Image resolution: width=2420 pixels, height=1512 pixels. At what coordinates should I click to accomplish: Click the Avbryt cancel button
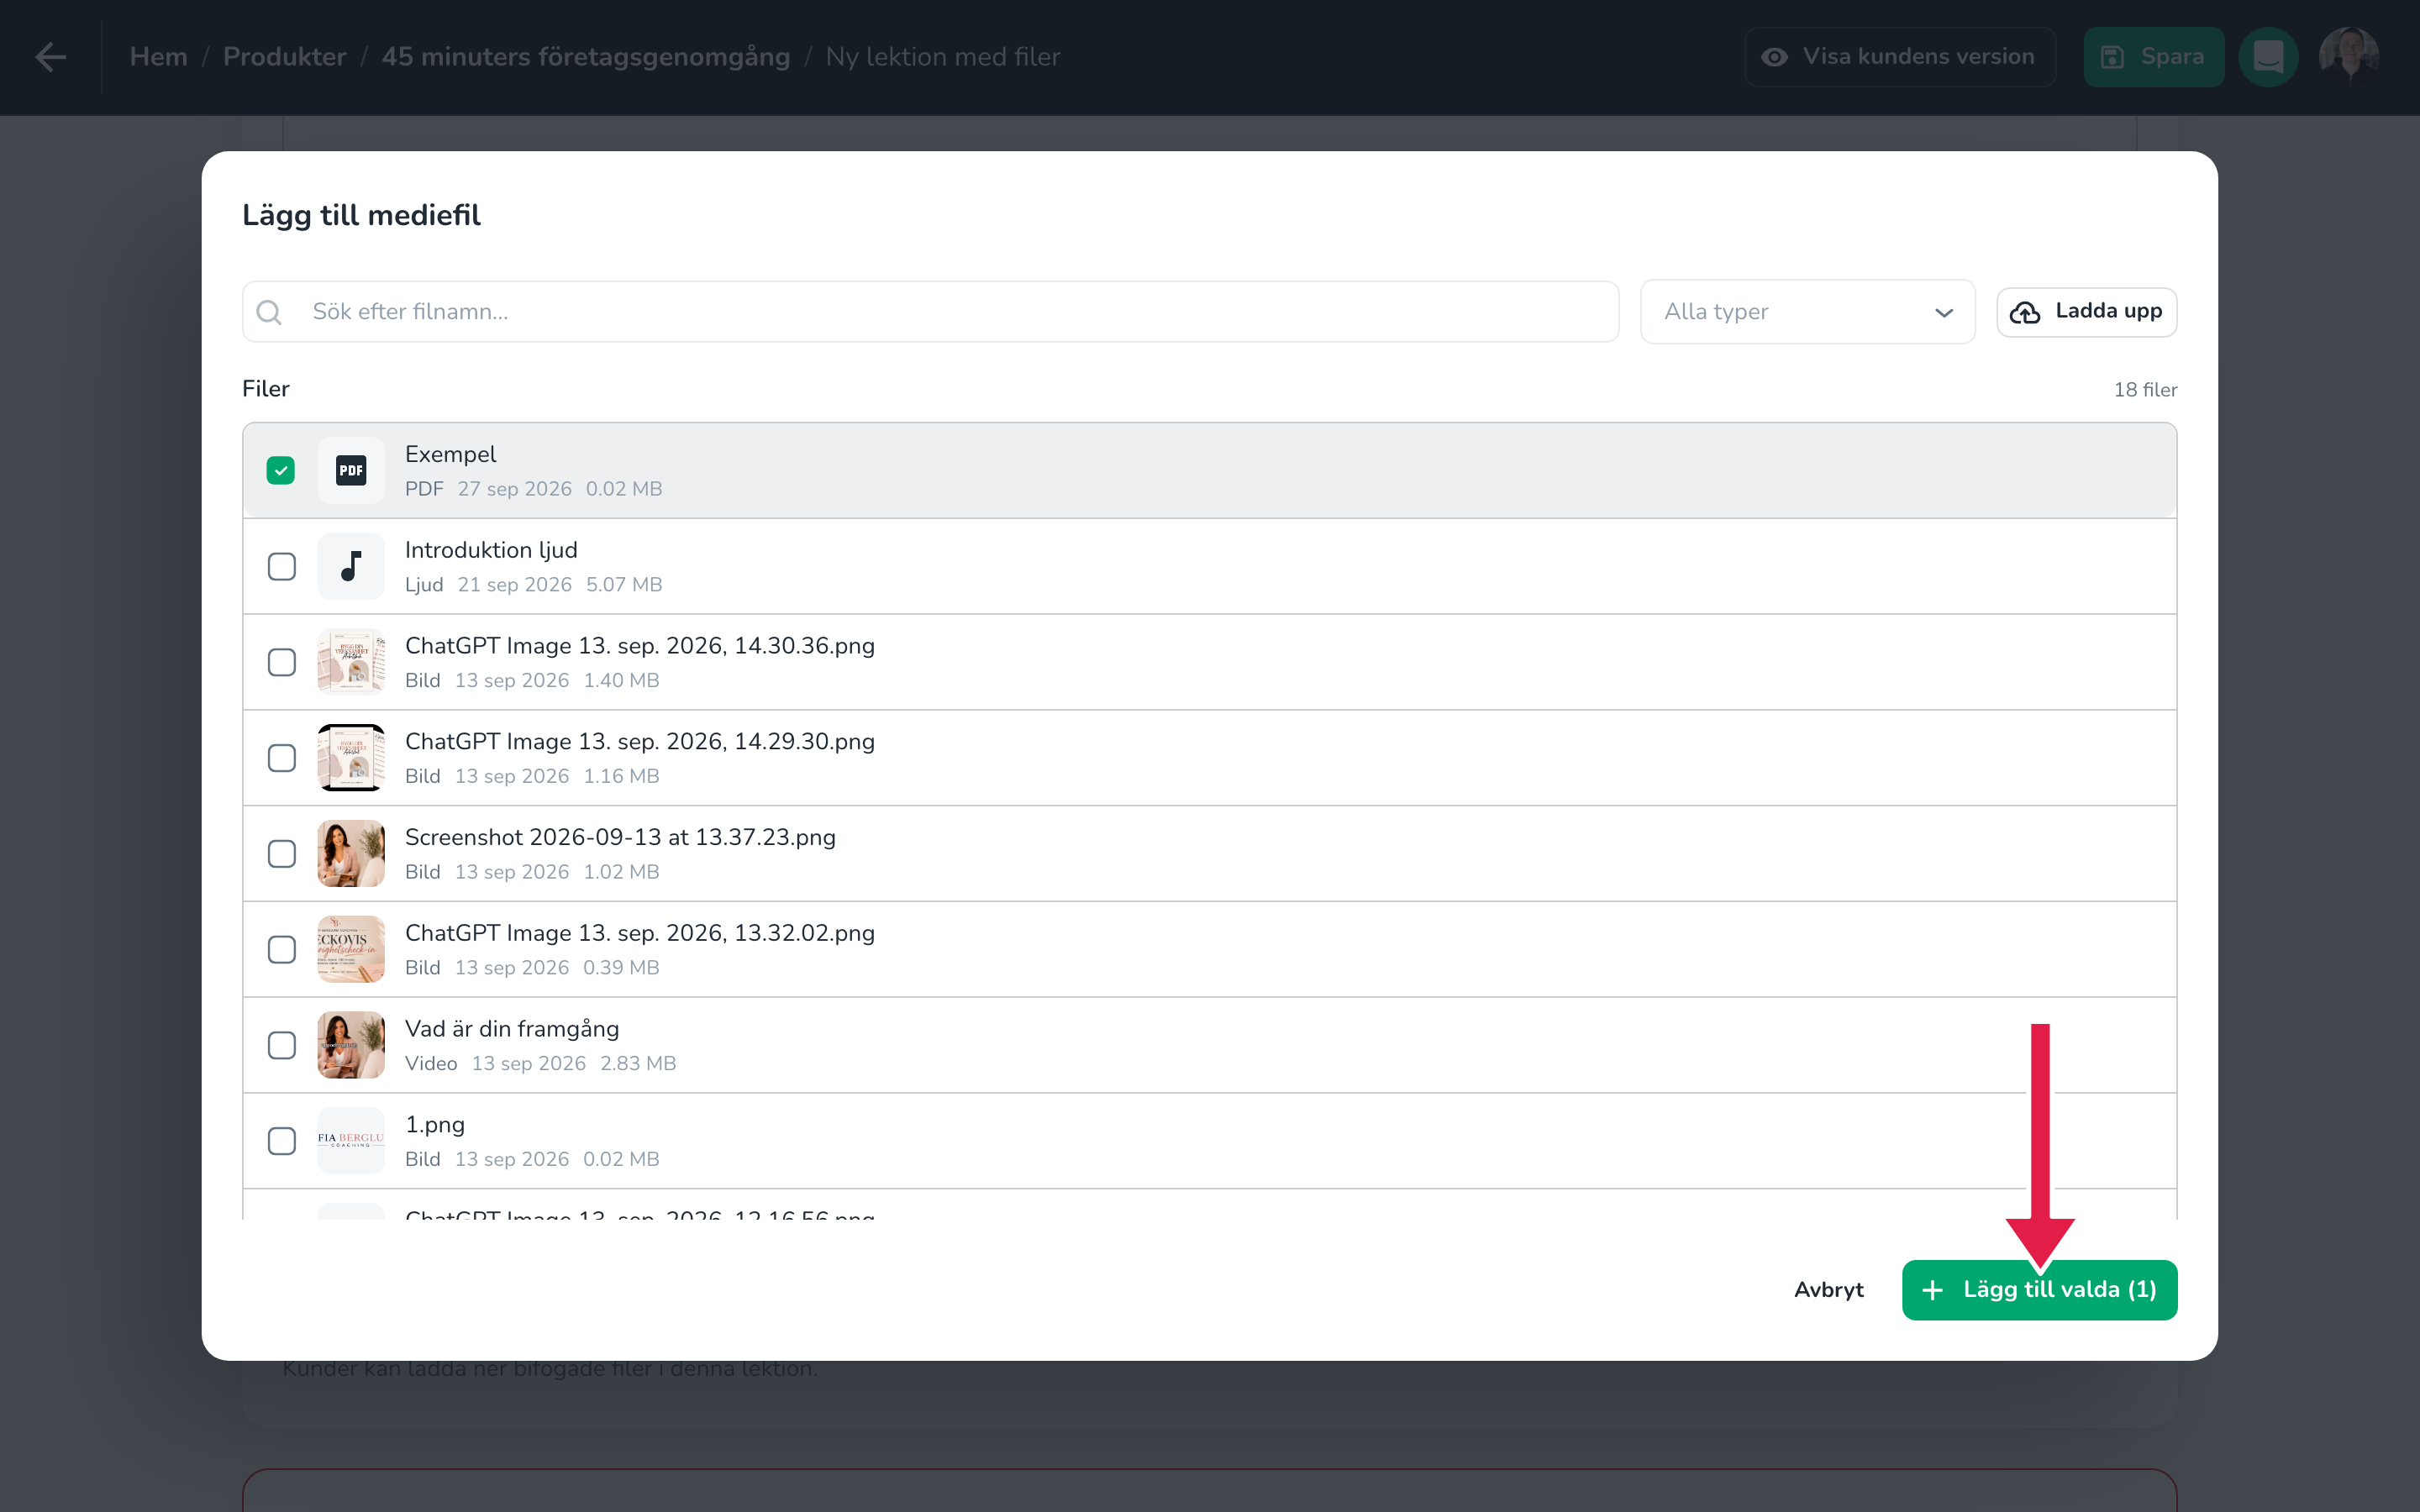click(1828, 1290)
